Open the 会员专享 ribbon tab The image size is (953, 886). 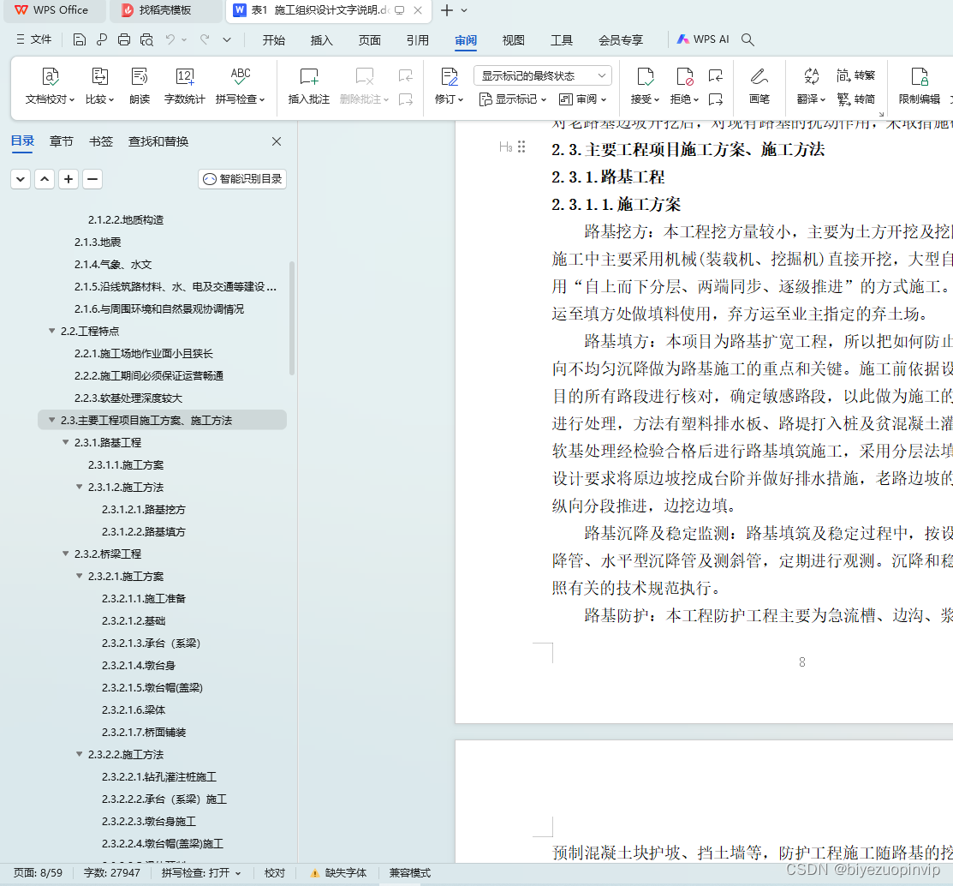click(x=621, y=40)
